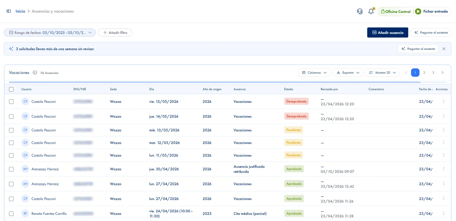Click the CP avatar in the 15/05/2026 row
456x221 pixels.
tap(25, 101)
